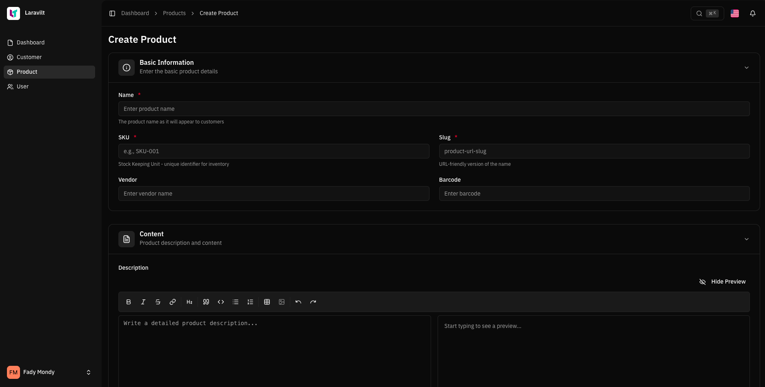765x387 pixels.
Task: Collapse the Basic Information section
Action: coord(746,68)
